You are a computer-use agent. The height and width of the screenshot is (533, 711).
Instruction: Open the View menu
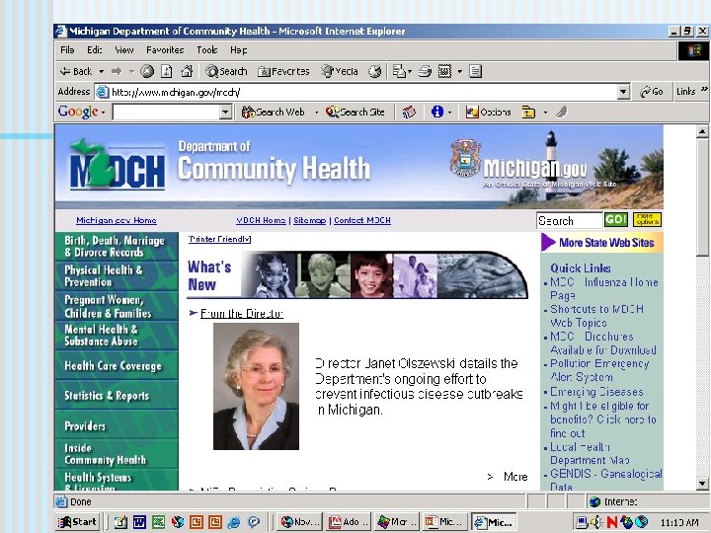123,50
